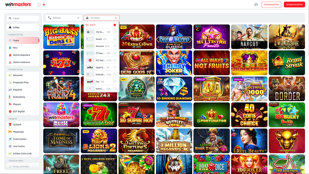This screenshot has width=309, height=174.
Task: Click the Endorphina logo in dropdown list
Action: click(x=90, y=75)
